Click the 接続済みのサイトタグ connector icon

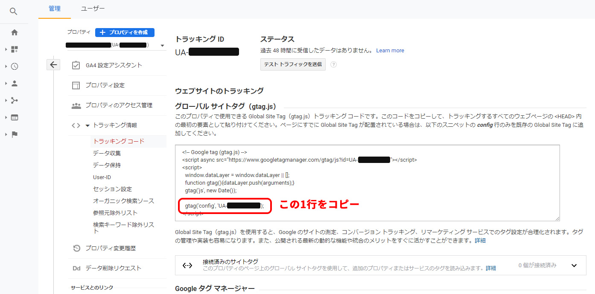tap(187, 265)
